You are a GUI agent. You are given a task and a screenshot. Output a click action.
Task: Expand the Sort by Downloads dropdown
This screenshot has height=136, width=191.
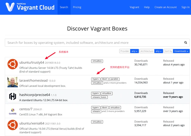click(182, 51)
